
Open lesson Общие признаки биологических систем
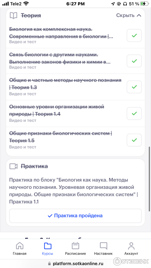[60, 137]
